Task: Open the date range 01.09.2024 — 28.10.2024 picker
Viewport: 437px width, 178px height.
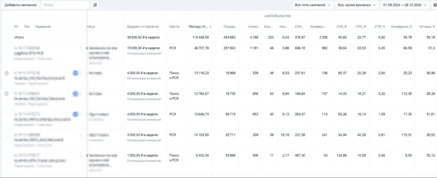Action: point(405,5)
